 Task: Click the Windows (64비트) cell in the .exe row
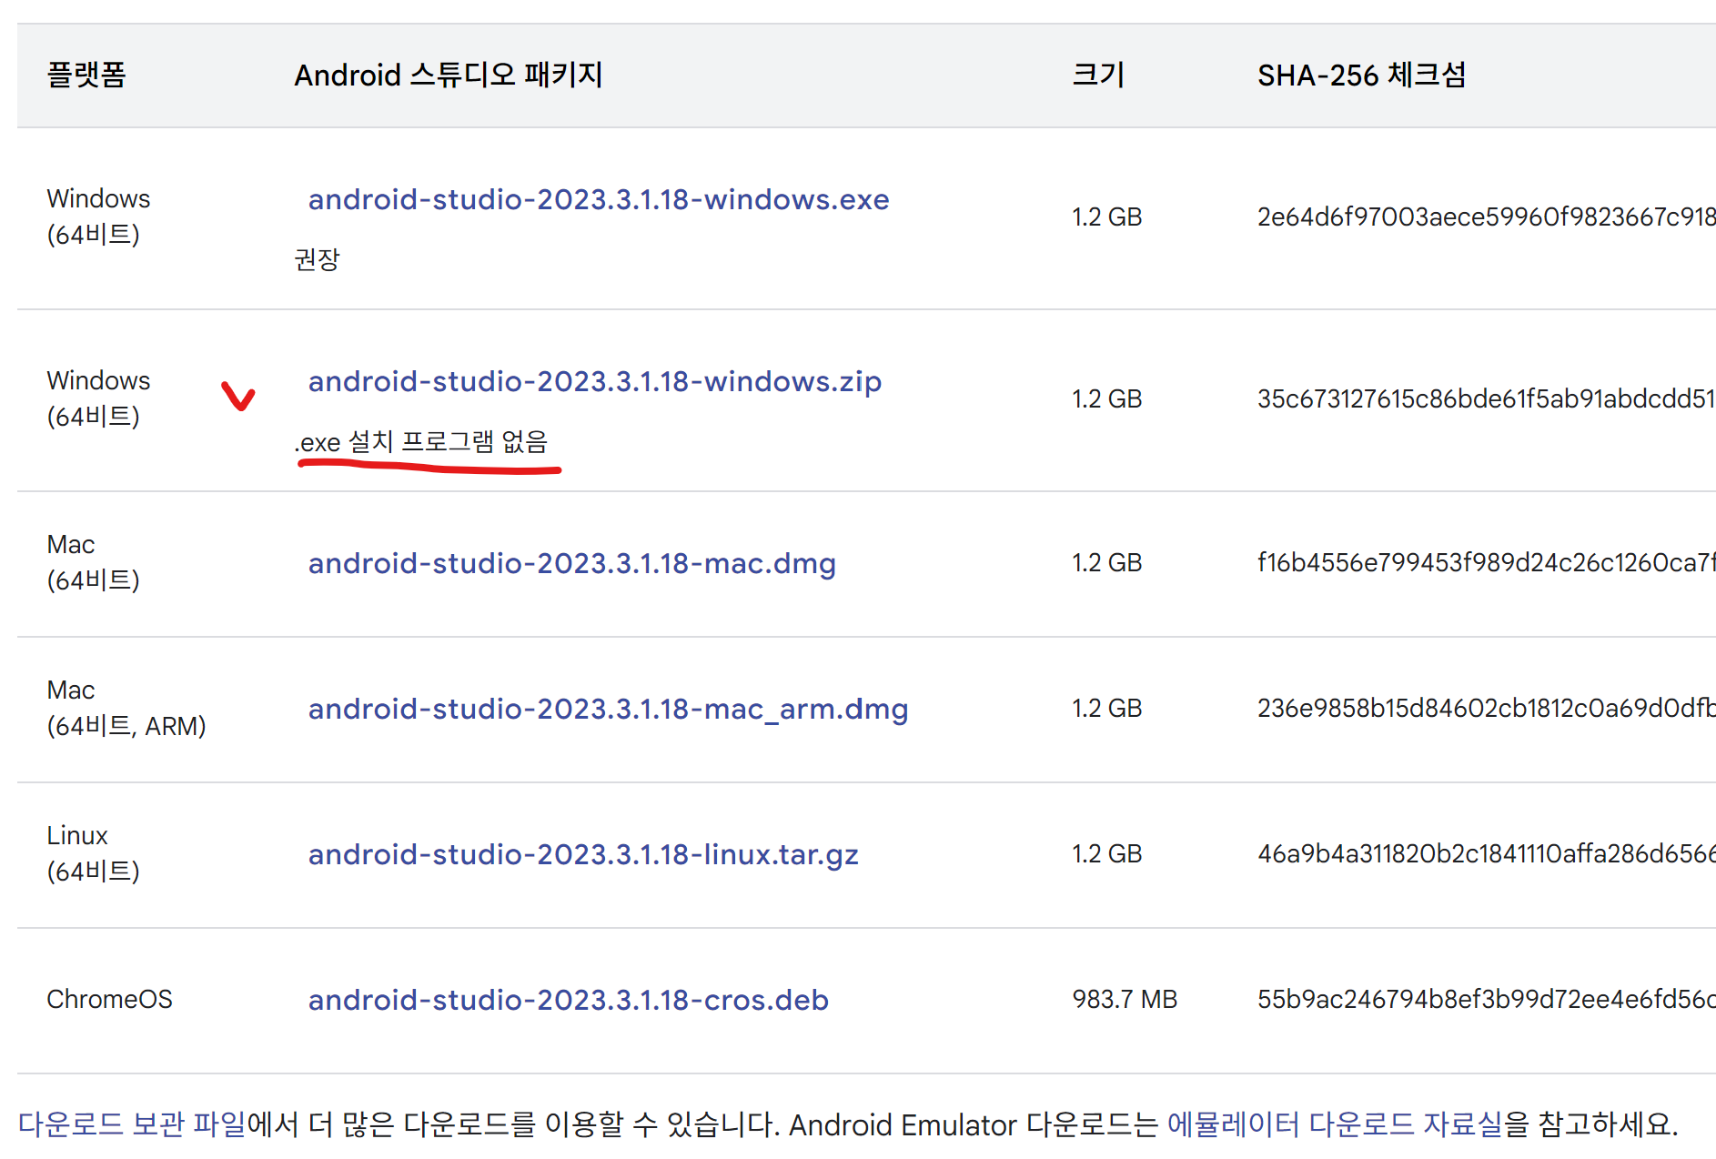[x=98, y=217]
